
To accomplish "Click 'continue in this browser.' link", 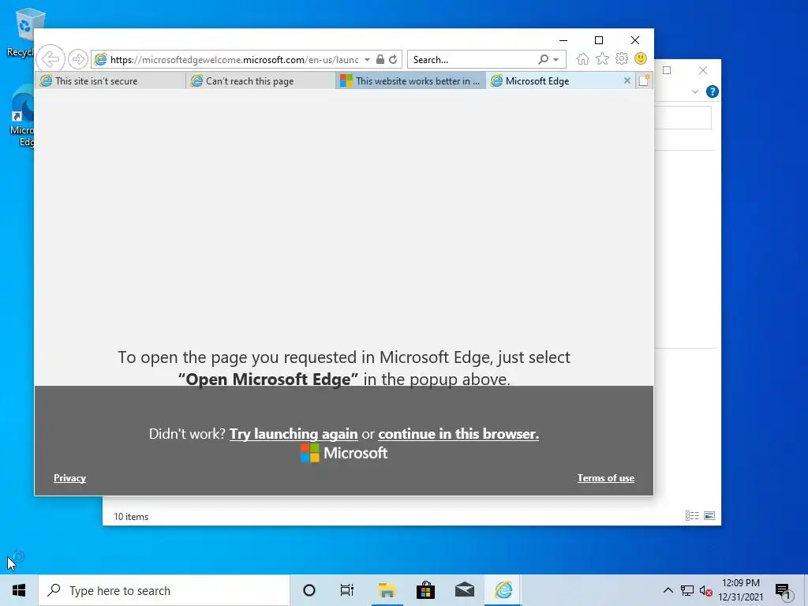I will [458, 434].
